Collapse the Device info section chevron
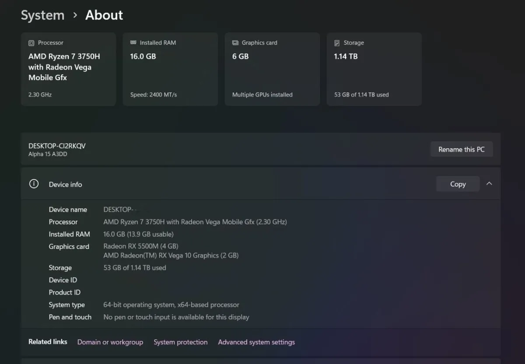This screenshot has width=525, height=364. point(489,184)
